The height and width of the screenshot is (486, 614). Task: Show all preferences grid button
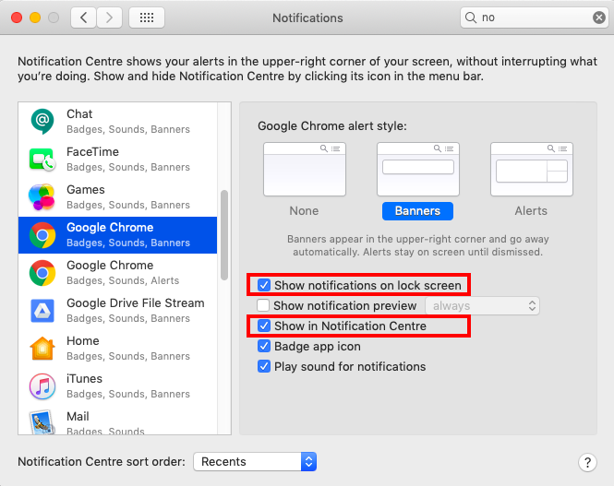pos(147,18)
